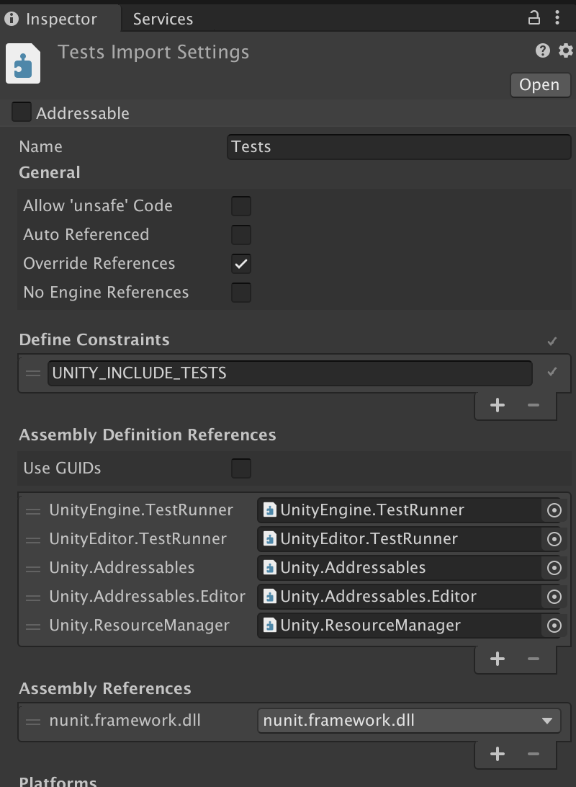Toggle Allow 'unsafe' Code checkbox
The height and width of the screenshot is (787, 576).
pos(241,206)
